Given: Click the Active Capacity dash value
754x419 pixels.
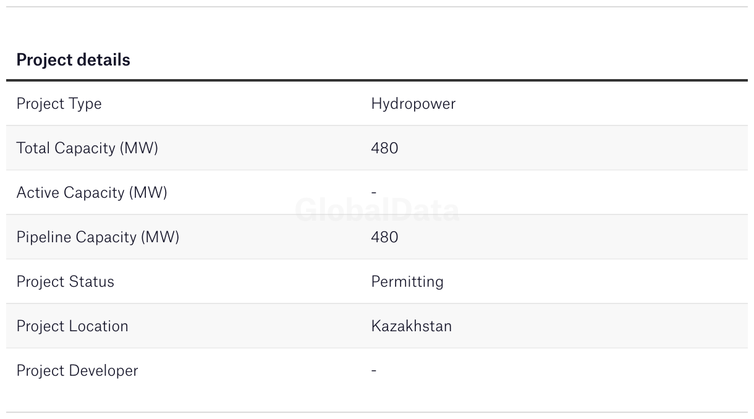Looking at the screenshot, I should click(x=373, y=192).
